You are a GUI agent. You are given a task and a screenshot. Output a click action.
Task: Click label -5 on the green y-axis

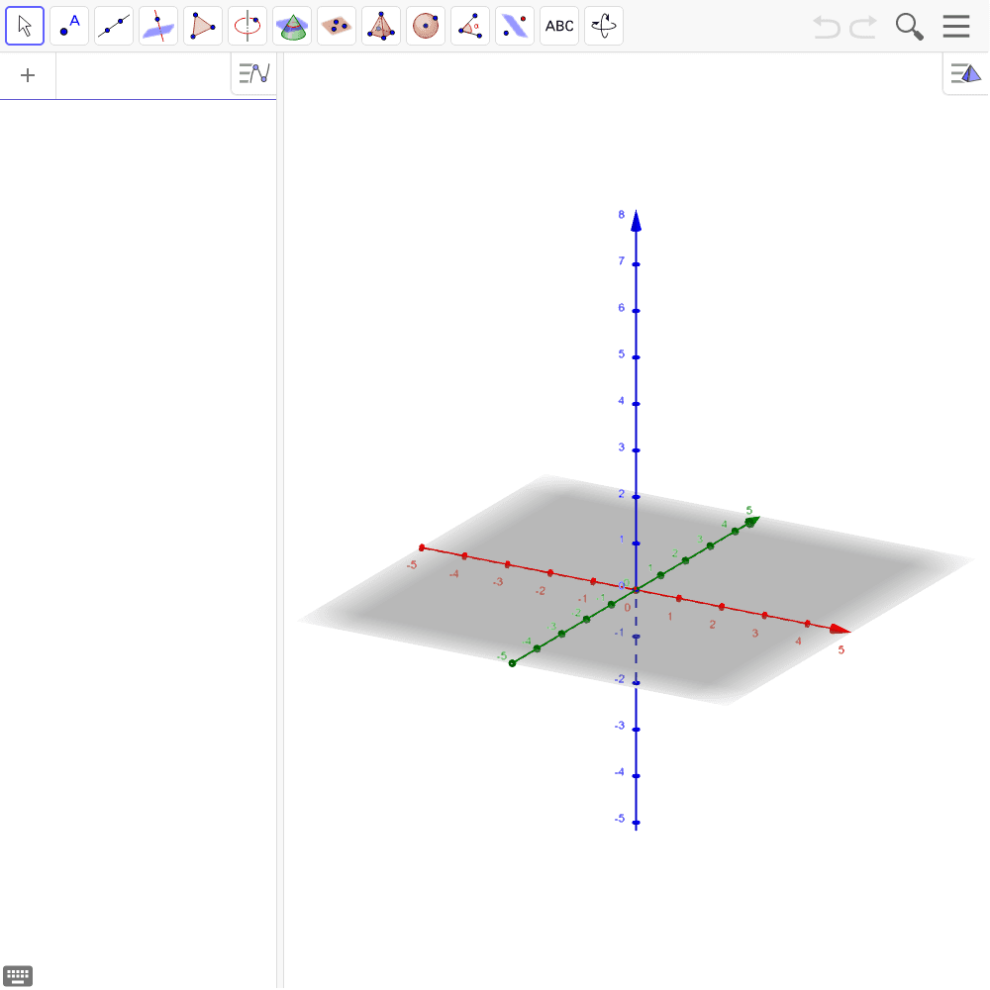pos(502,656)
